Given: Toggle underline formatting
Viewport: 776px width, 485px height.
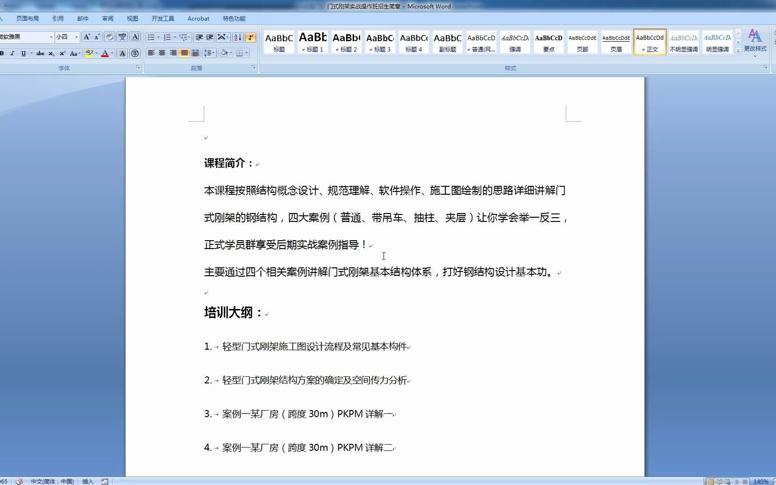Looking at the screenshot, I should (23, 53).
